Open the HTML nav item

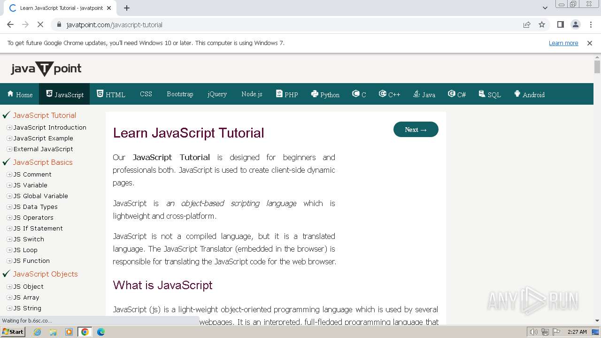[x=111, y=94]
